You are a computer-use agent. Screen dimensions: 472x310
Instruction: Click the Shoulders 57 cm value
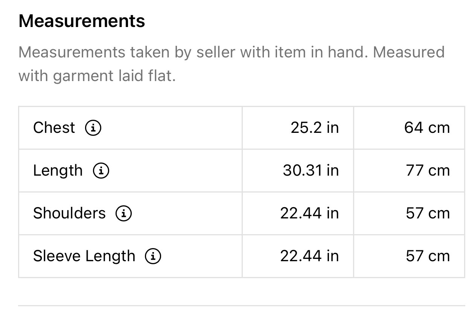[428, 214]
